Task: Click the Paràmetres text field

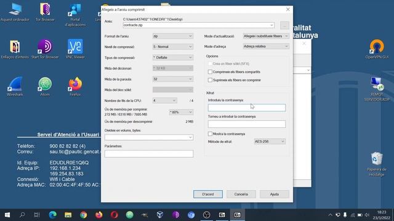Action: pos(149,153)
